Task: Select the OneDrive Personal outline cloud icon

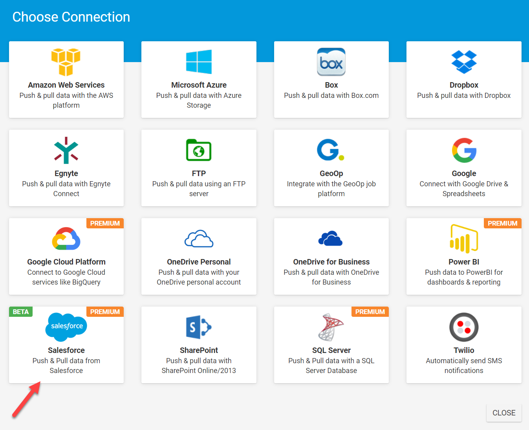Action: point(199,239)
